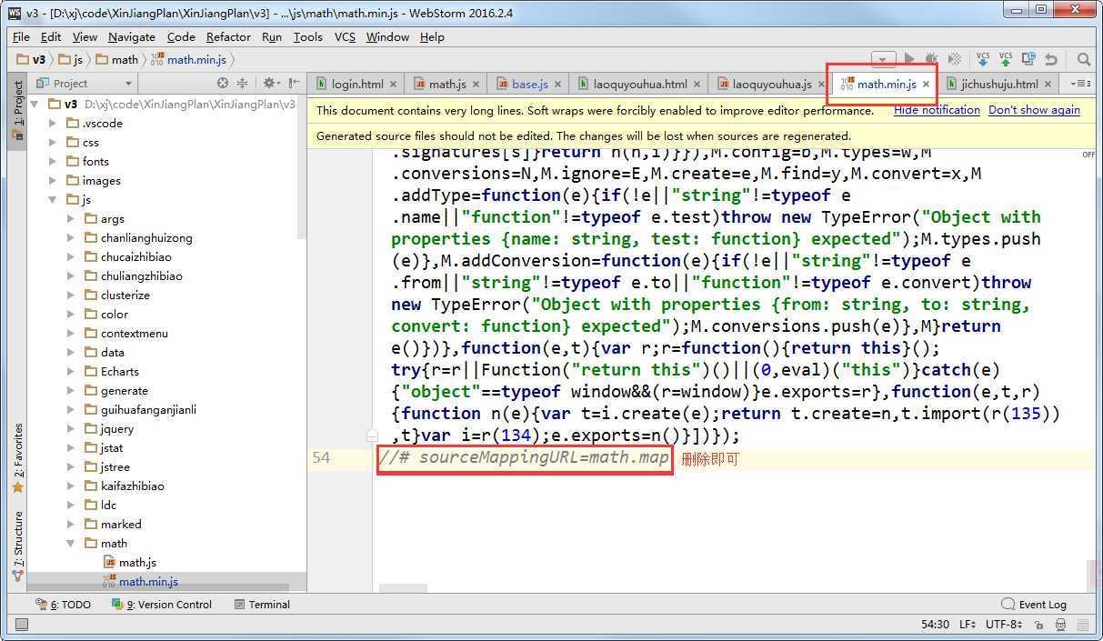
Task: Close the jichushuju.html tab
Action: (1048, 84)
